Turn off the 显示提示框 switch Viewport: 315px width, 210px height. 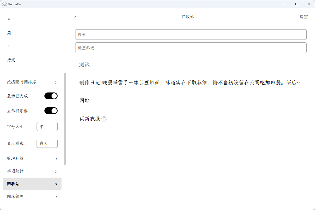(51, 110)
